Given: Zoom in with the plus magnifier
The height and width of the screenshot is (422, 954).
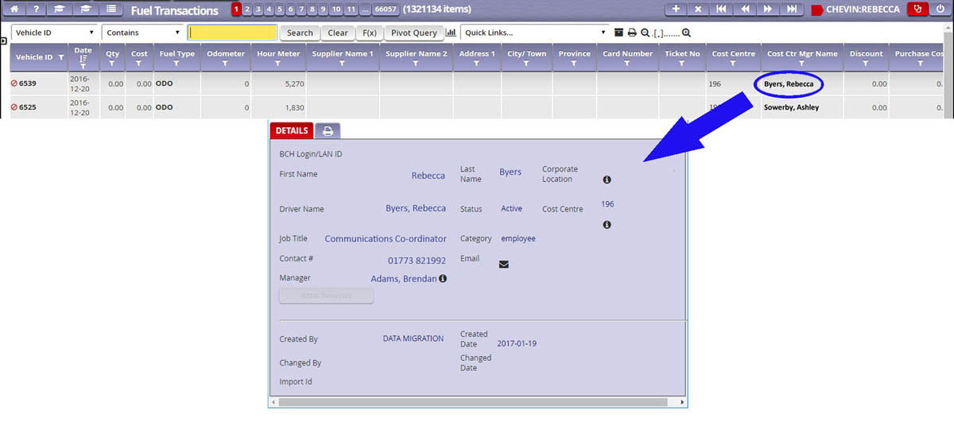Looking at the screenshot, I should click(x=686, y=33).
